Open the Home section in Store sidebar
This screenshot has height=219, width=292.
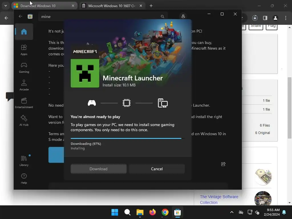pos(24,32)
